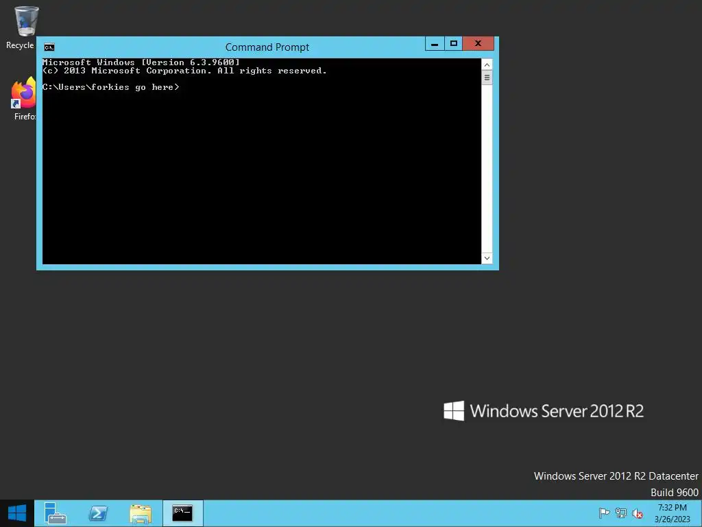Viewport: 702px width, 527px height.
Task: Click the '(c) 2013 Microsoft Corporation' line
Action: [184, 71]
